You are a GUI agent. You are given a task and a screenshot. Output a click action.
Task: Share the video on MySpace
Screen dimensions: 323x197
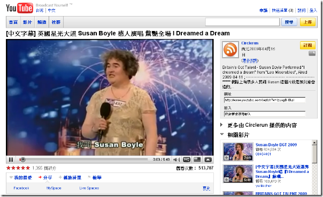(x=53, y=188)
